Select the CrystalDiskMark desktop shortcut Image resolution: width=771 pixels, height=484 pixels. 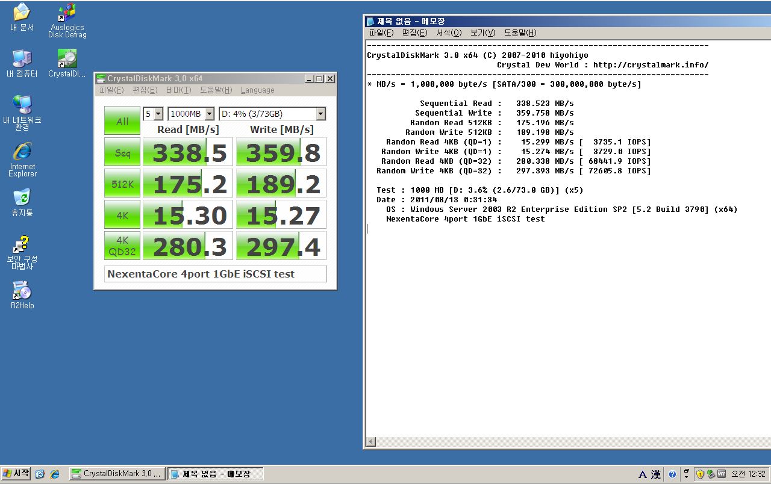pos(67,64)
